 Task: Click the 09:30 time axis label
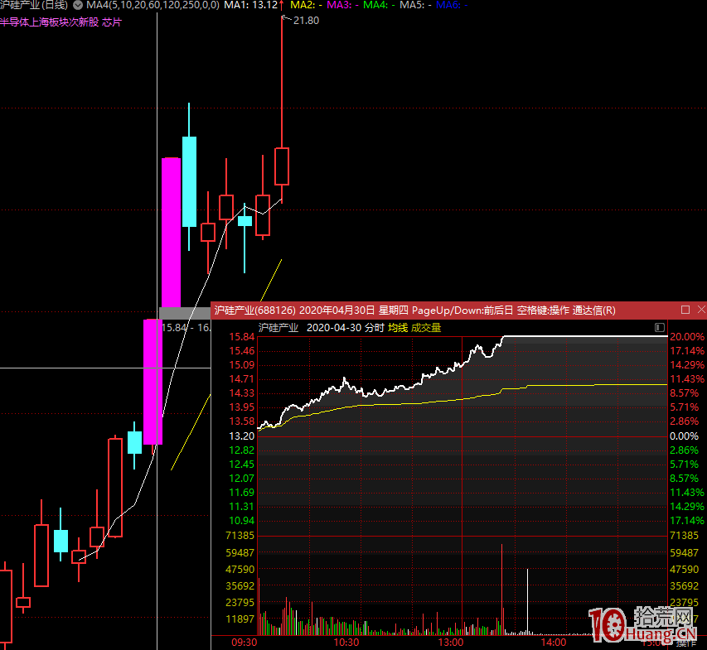tap(244, 643)
